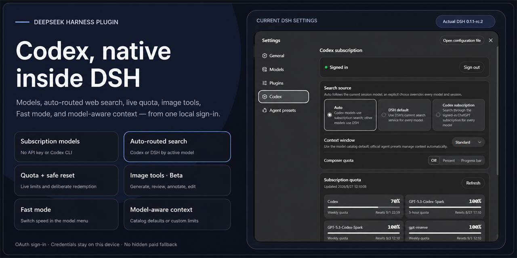Click the 'Resets 8/27 17:10' text
The image size is (517, 258).
pos(468,212)
